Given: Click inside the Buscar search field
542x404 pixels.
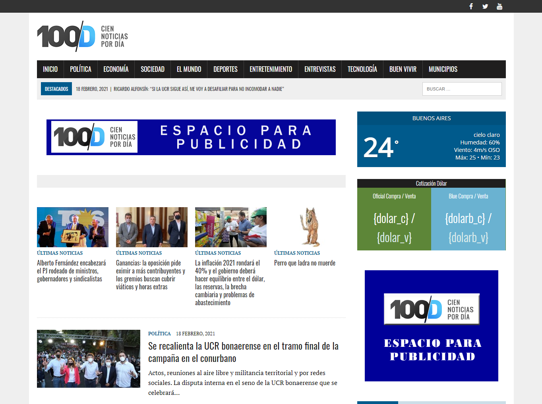Looking at the screenshot, I should click(462, 89).
